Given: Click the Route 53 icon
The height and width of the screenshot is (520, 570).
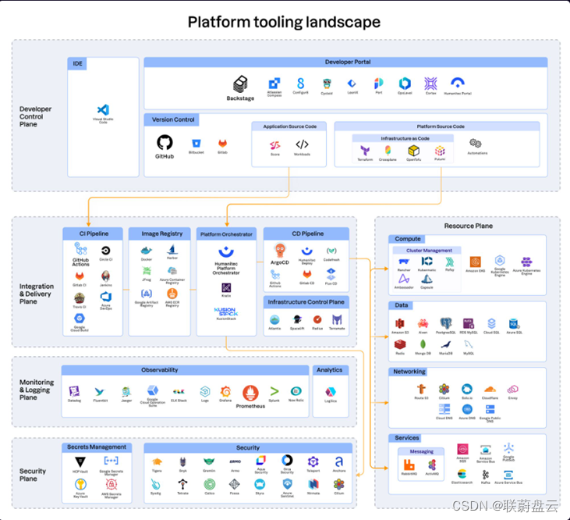Looking at the screenshot, I should coord(421,390).
